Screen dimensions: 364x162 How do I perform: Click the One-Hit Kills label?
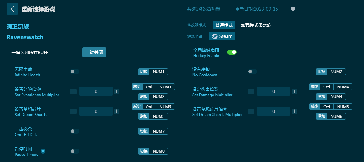(26, 135)
